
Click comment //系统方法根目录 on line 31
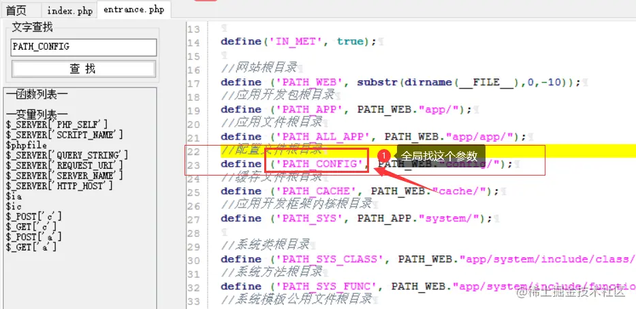[271, 272]
